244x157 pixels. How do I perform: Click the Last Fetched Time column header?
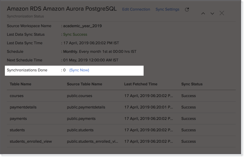(141, 84)
